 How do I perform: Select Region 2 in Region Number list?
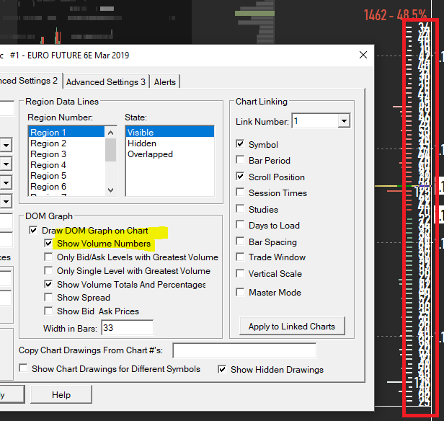(66, 143)
